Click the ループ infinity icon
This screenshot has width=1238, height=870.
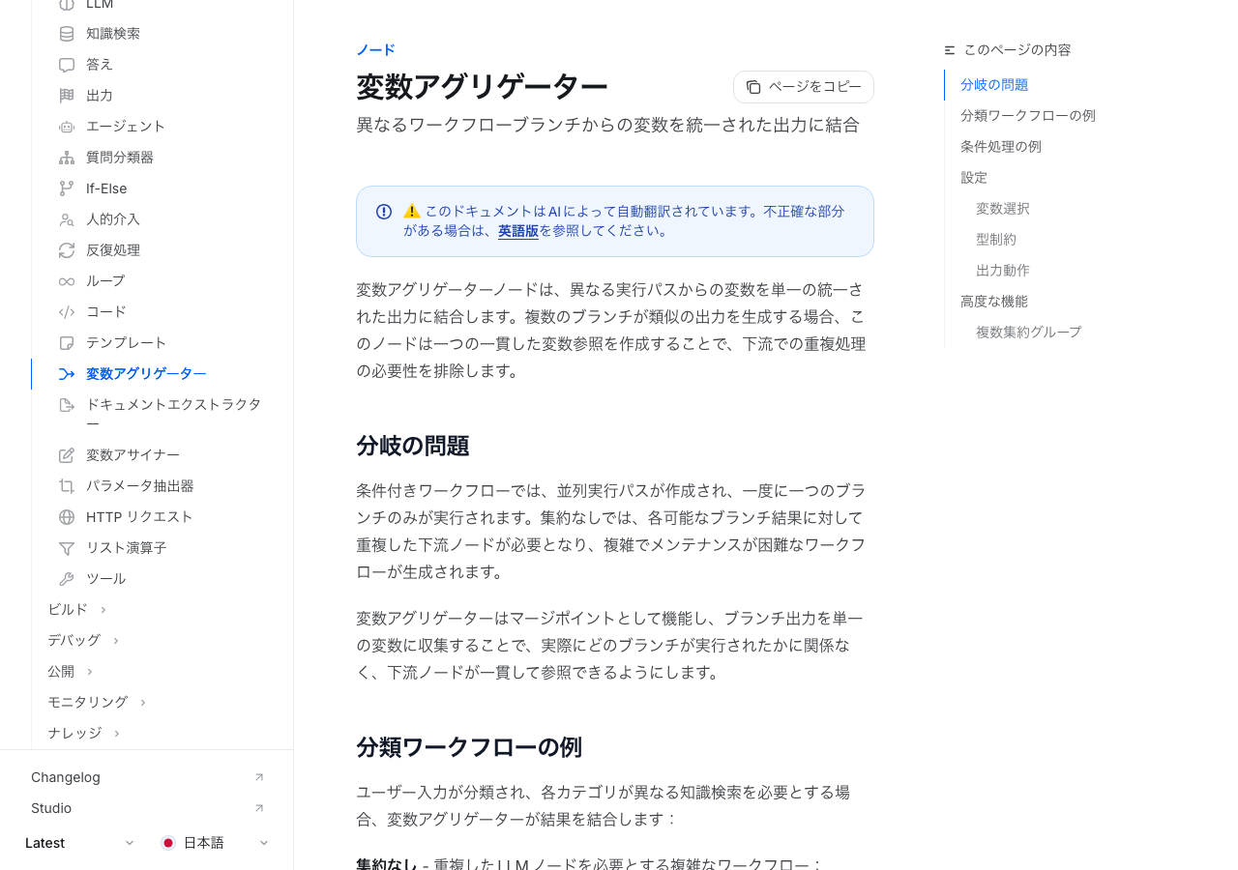point(67,281)
